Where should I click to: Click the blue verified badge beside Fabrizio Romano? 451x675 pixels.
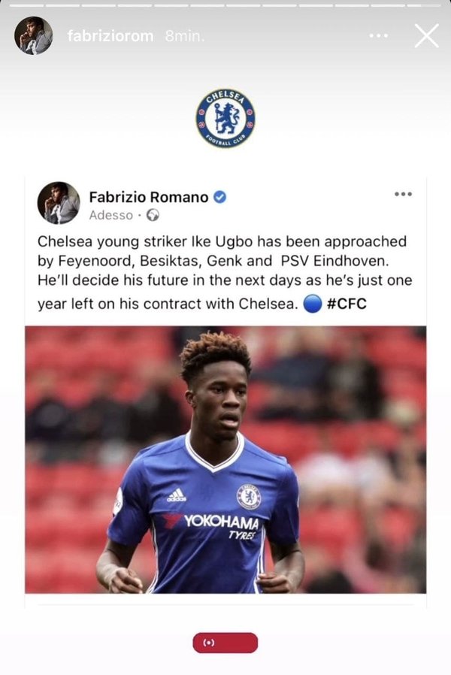click(x=220, y=197)
